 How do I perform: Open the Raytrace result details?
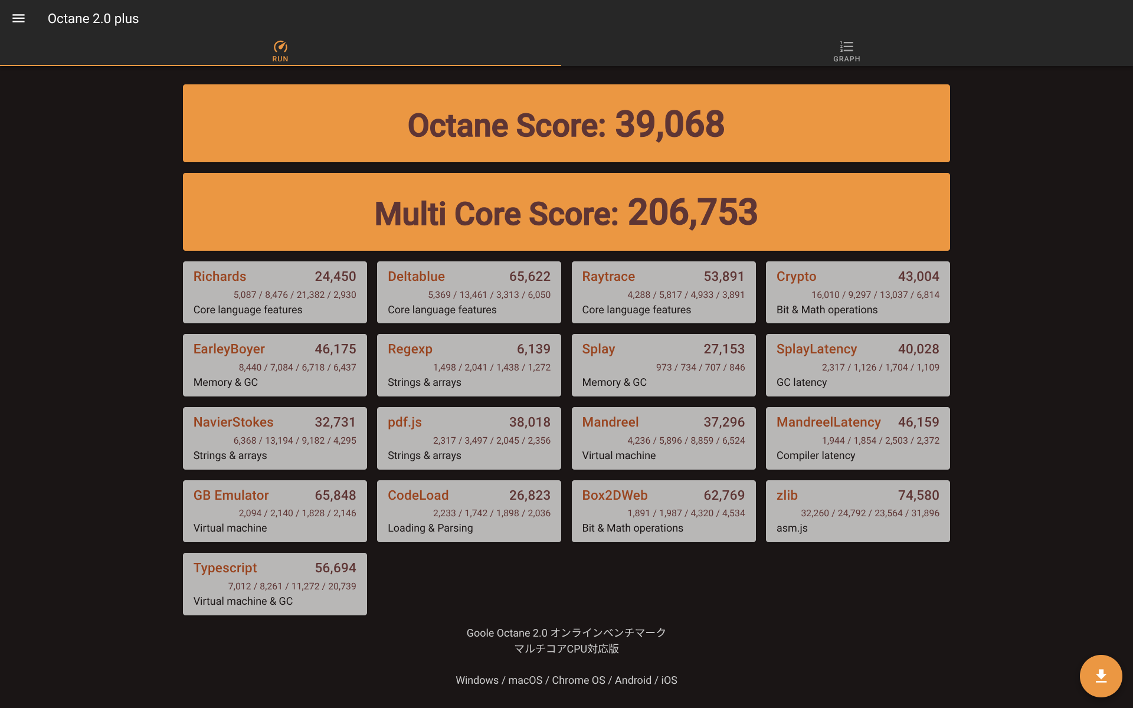(663, 292)
